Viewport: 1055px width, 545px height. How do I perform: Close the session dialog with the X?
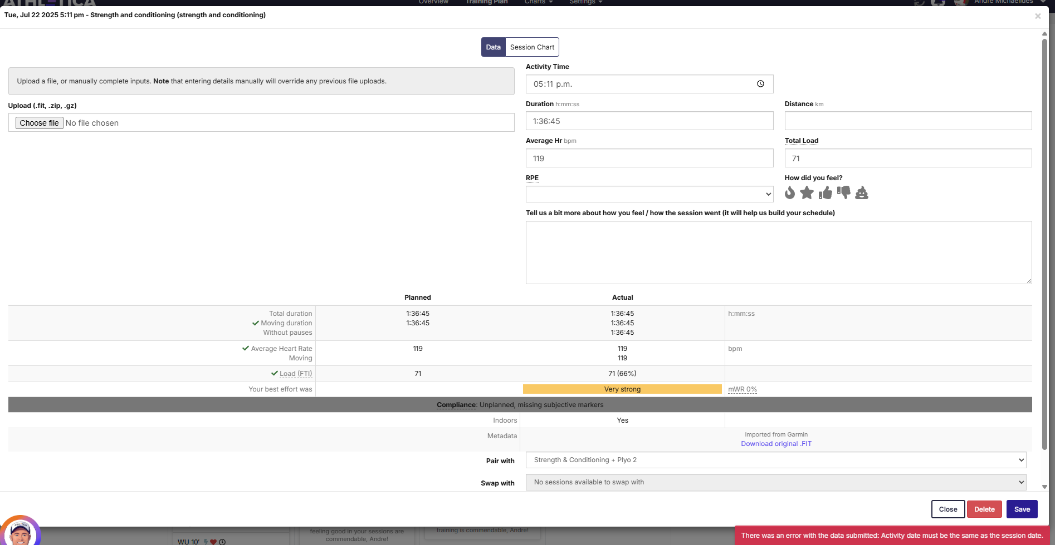[x=1038, y=16]
